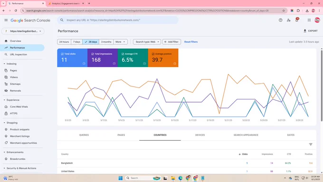Click the Overview home icon
Screen dimensions: 323x182
pos(6,41)
